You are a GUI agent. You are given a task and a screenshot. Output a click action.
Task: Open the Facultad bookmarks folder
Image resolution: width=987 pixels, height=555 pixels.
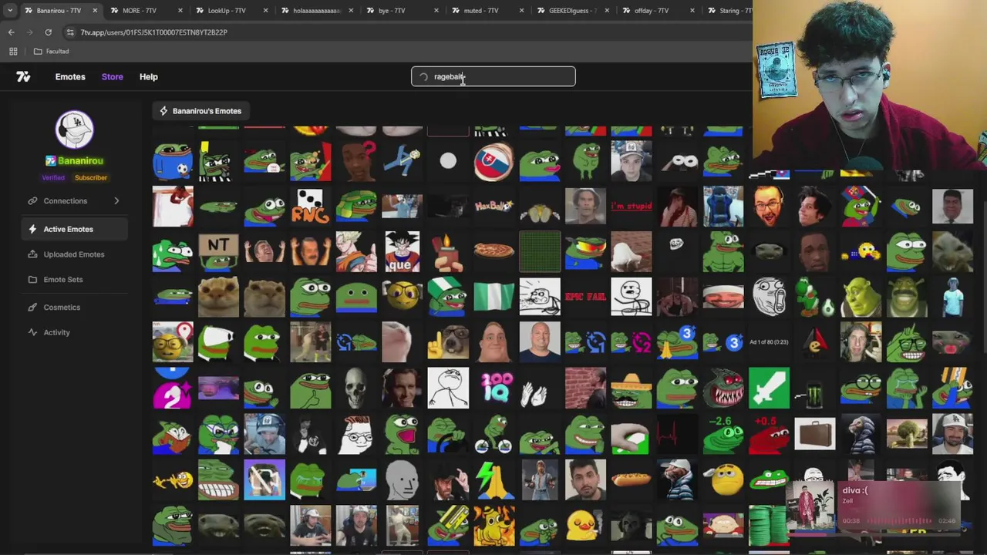click(x=52, y=52)
